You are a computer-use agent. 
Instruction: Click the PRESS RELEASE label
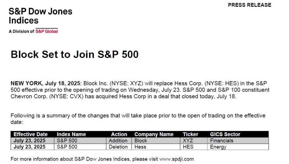pos(250,5)
